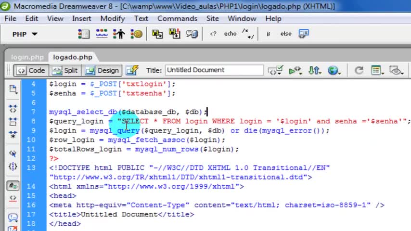Open the Text menu
This screenshot has height=231, width=411.
click(141, 19)
